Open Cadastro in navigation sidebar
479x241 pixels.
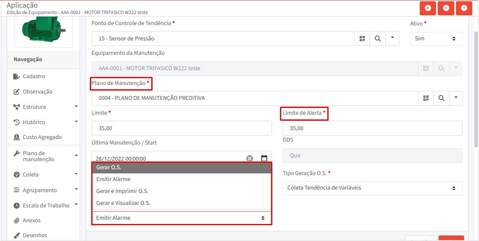34,77
